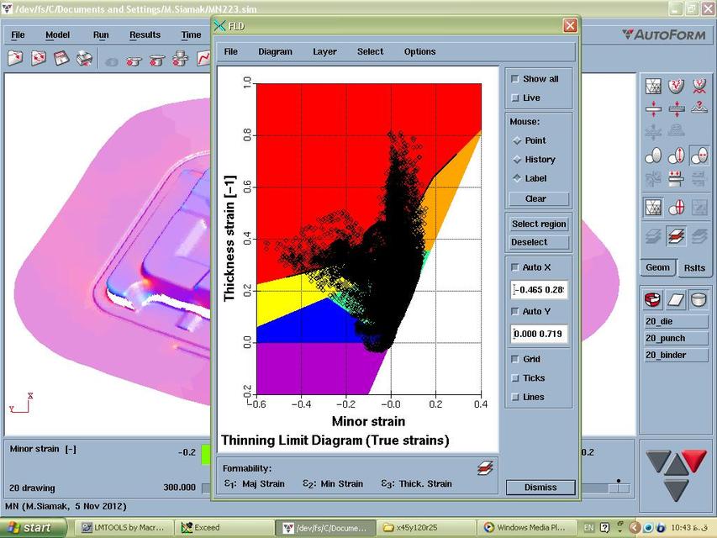
Task: Toggle the Auto X checkbox
Action: [515, 267]
